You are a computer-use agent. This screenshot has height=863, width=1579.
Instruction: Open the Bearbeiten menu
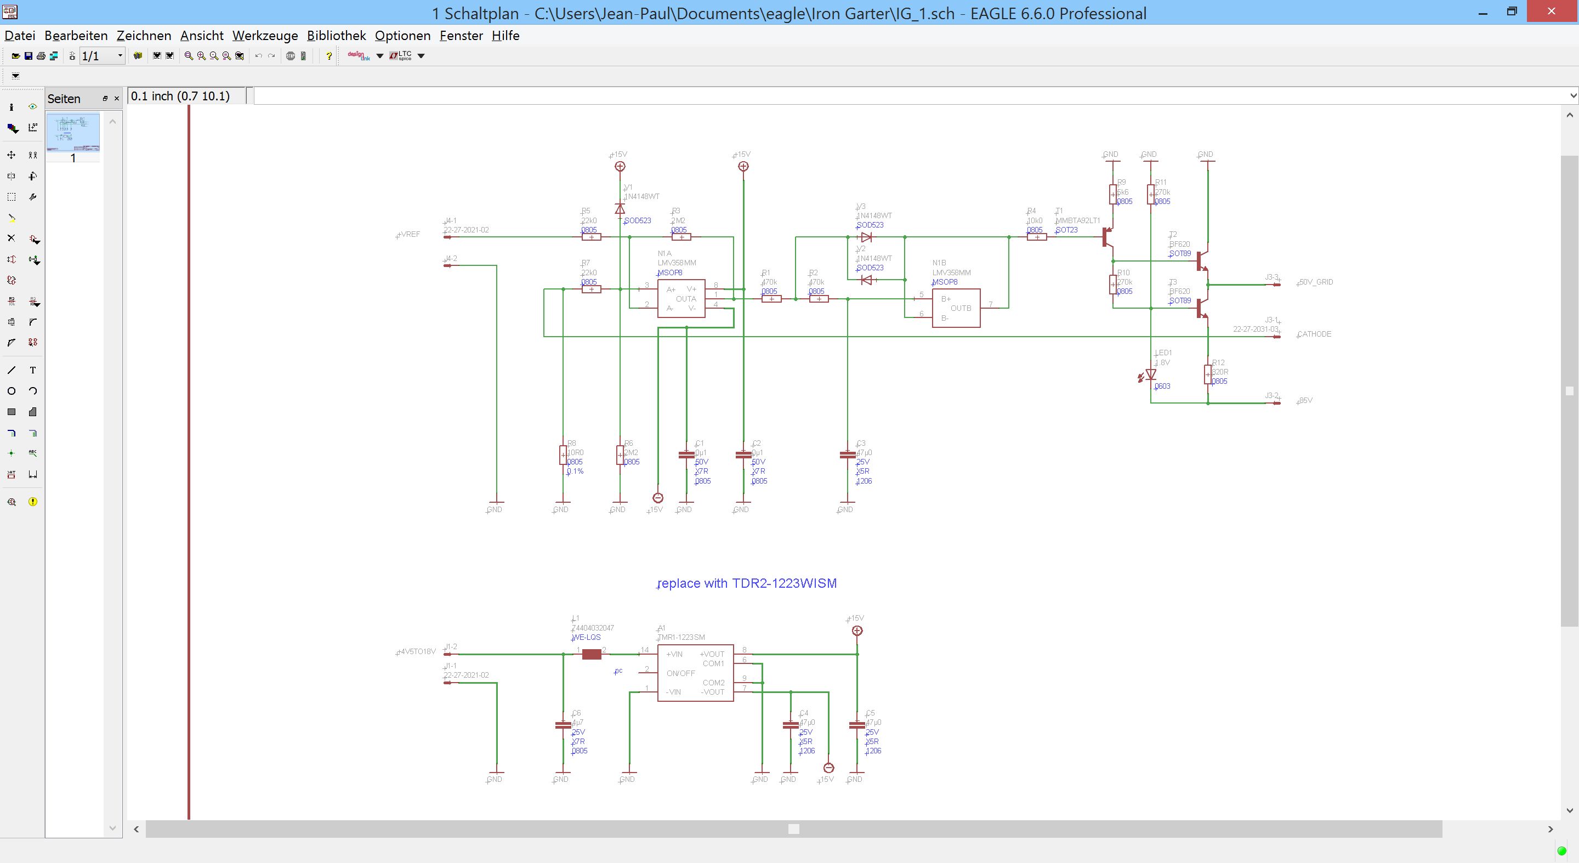tap(76, 36)
